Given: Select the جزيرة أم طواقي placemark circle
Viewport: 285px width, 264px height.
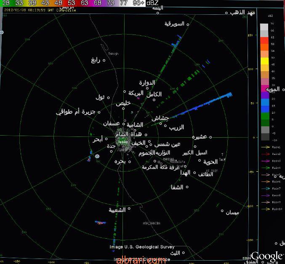Looking at the screenshot, I should (x=99, y=112).
